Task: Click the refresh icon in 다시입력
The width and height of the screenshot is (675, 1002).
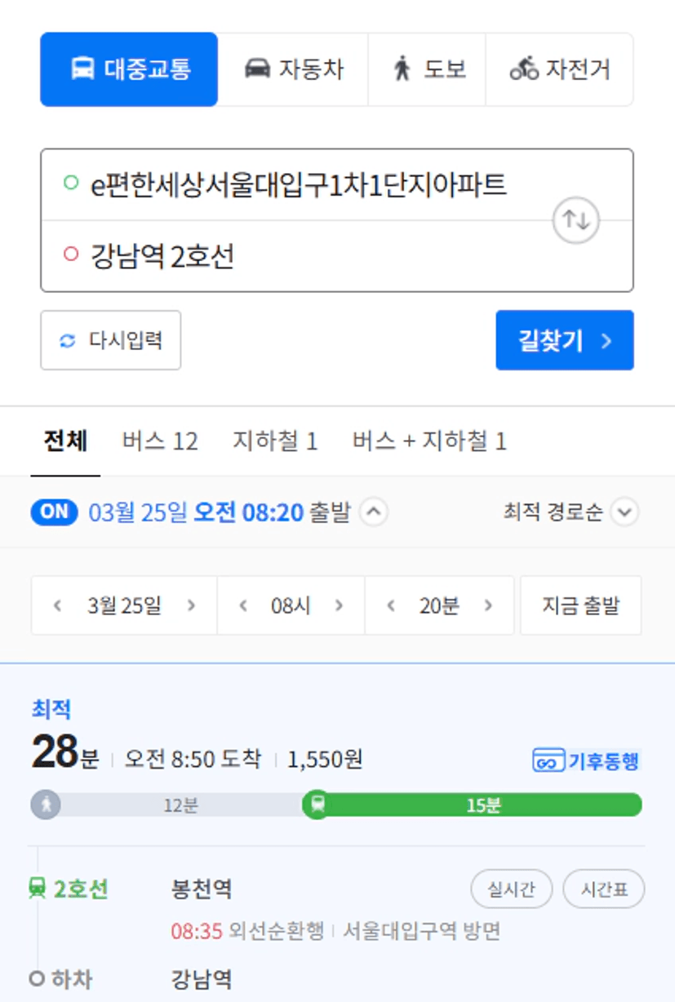Action: click(x=68, y=341)
